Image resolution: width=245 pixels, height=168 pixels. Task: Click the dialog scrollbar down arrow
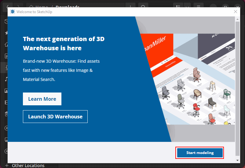[x=237, y=160]
